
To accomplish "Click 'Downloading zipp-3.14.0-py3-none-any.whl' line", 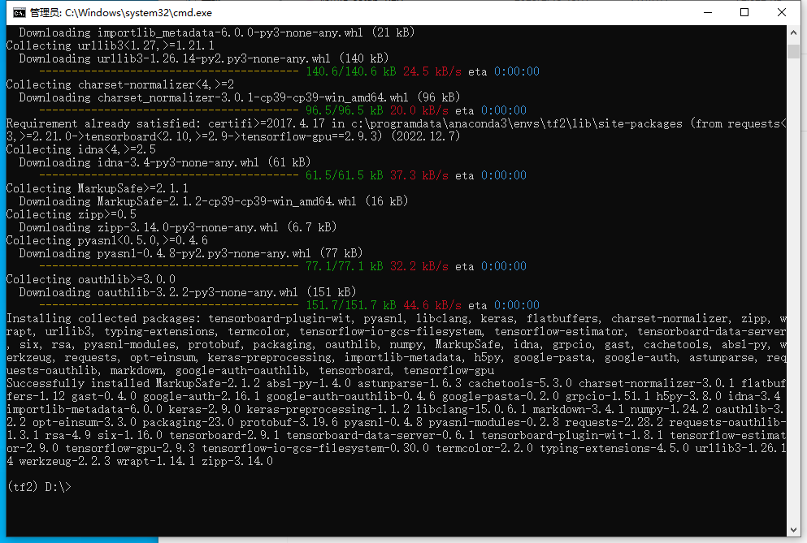I will pos(177,227).
